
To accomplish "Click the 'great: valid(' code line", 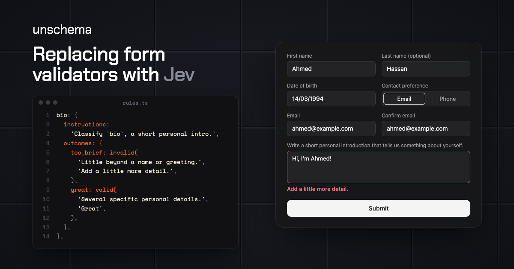I will point(94,190).
